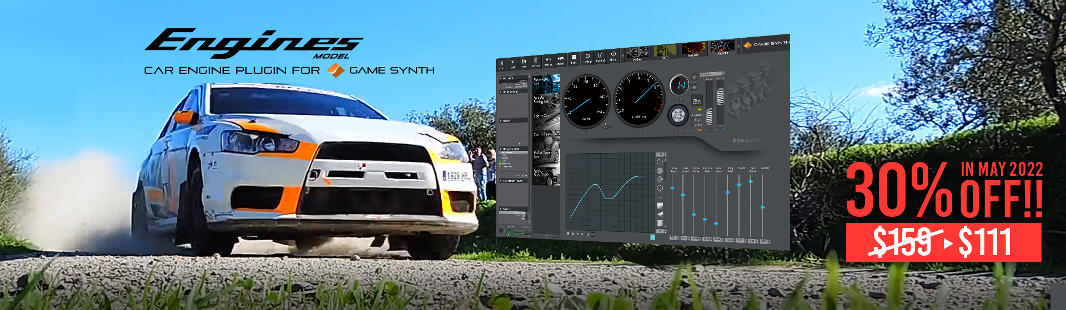Click the speedometer km/h gauge
The height and width of the screenshot is (310, 1066).
586,101
